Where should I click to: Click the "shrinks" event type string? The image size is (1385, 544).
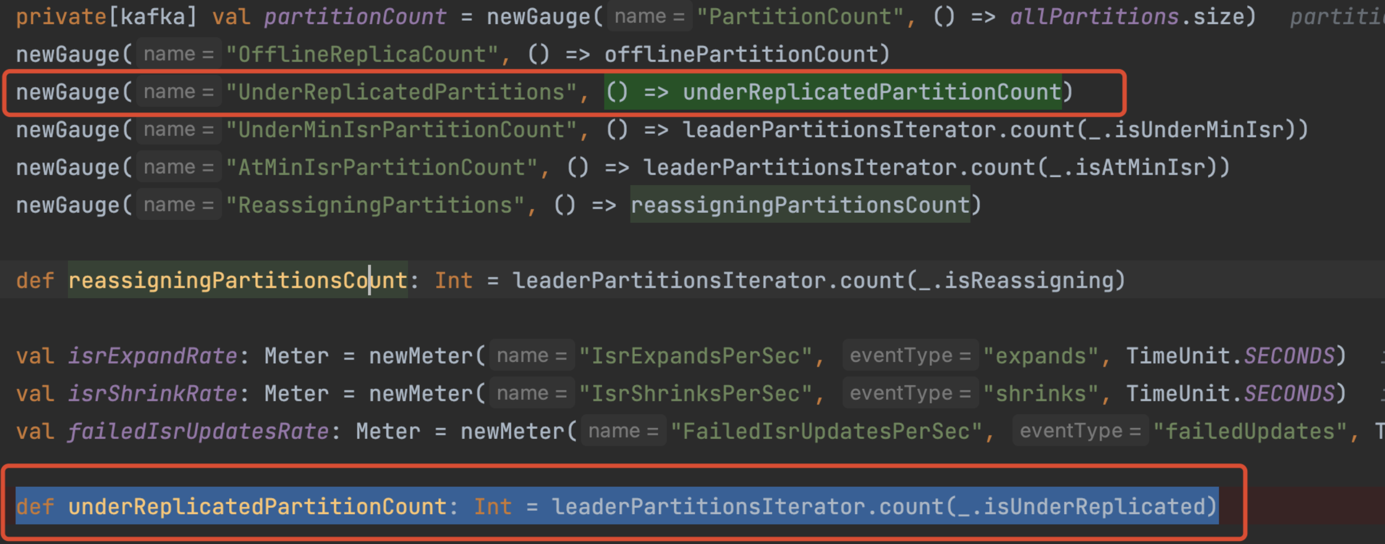(1040, 394)
